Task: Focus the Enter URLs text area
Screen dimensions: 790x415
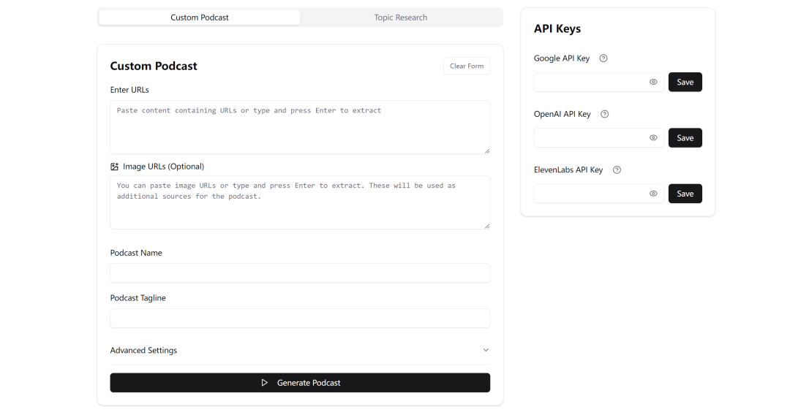Action: (301, 127)
